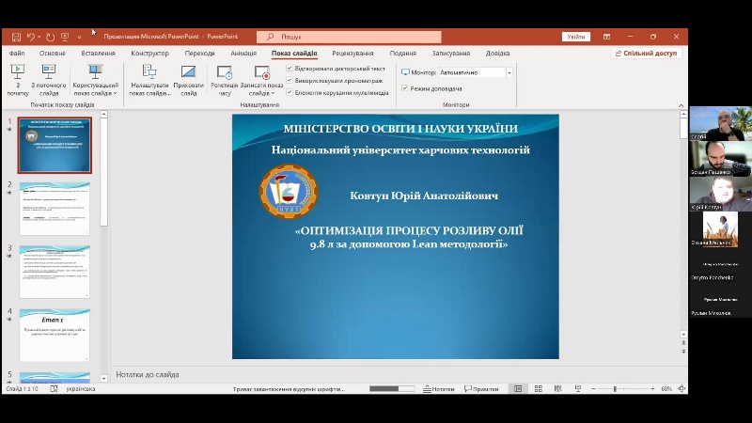Toggle the play narrations checkbox

pyautogui.click(x=290, y=69)
